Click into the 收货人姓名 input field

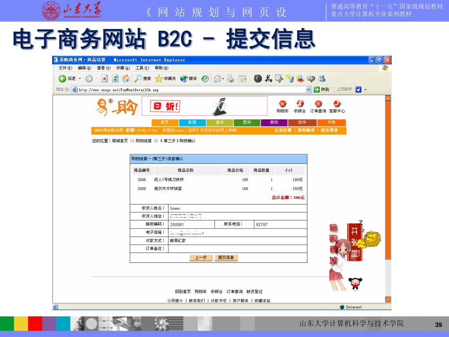pyautogui.click(x=238, y=208)
